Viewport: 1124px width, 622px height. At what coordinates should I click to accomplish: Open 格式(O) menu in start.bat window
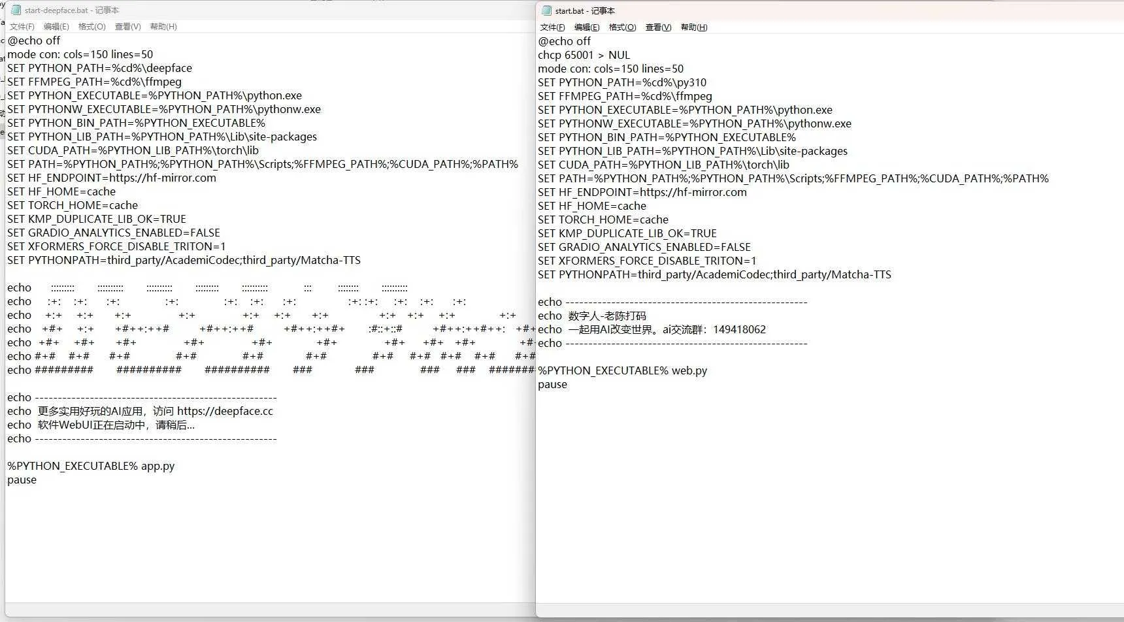point(622,27)
